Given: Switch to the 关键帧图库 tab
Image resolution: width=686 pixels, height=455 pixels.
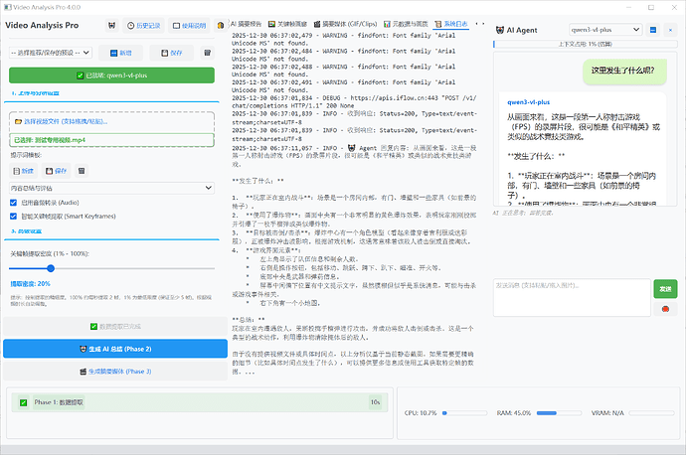Looking at the screenshot, I should point(287,24).
